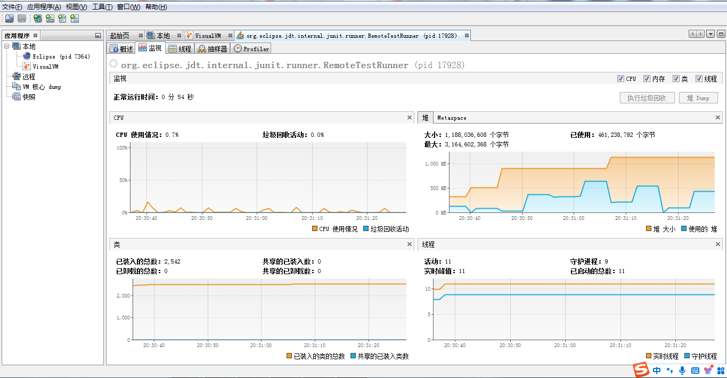Viewport: 727px width, 378px height.
Task: Open the 工具 menu
Action: pyautogui.click(x=102, y=7)
